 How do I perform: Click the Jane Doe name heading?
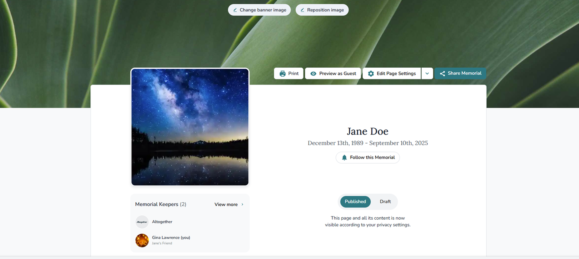[x=368, y=131]
